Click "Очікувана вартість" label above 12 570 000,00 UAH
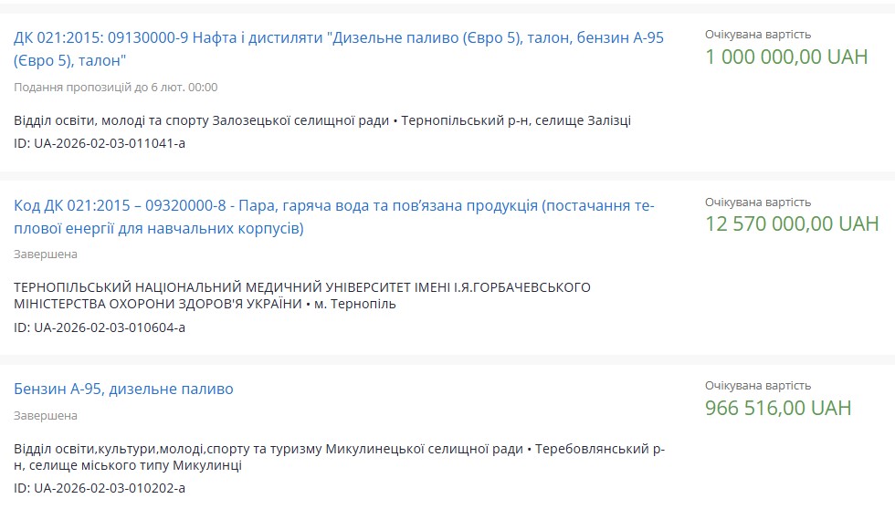The width and height of the screenshot is (895, 509). tap(757, 203)
